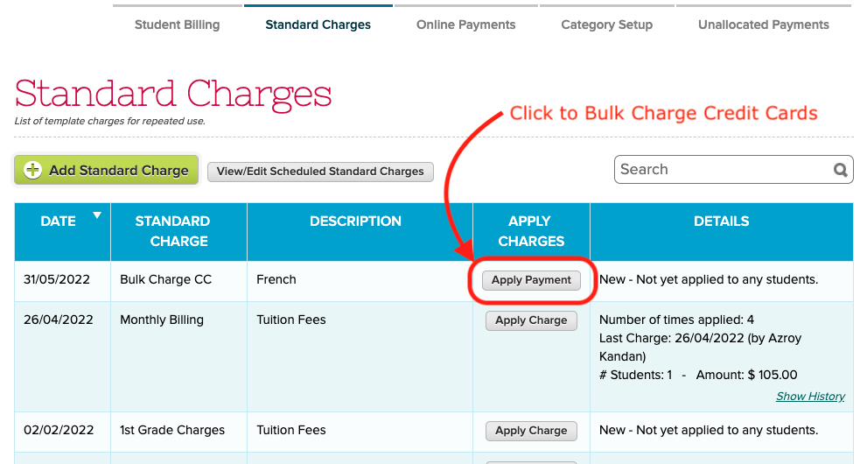Apply Charge for Monthly Billing row
The height and width of the screenshot is (464, 867).
(x=531, y=320)
